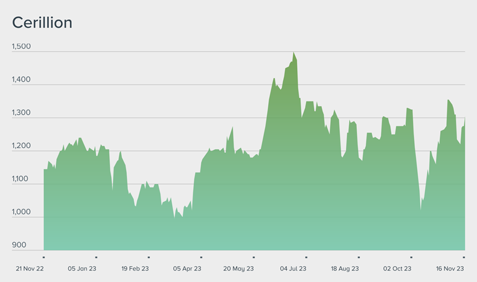
Task: Click the 1,200 y-axis label
Action: (x=22, y=147)
